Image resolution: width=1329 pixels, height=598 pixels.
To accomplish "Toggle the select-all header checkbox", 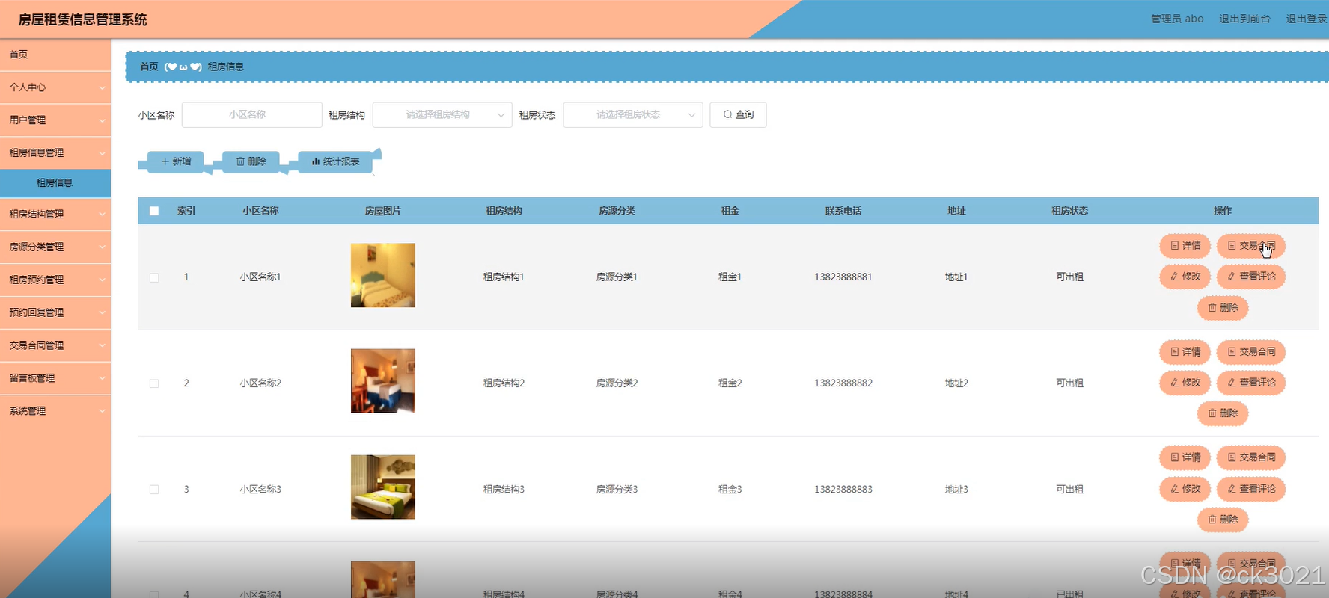I will click(154, 211).
